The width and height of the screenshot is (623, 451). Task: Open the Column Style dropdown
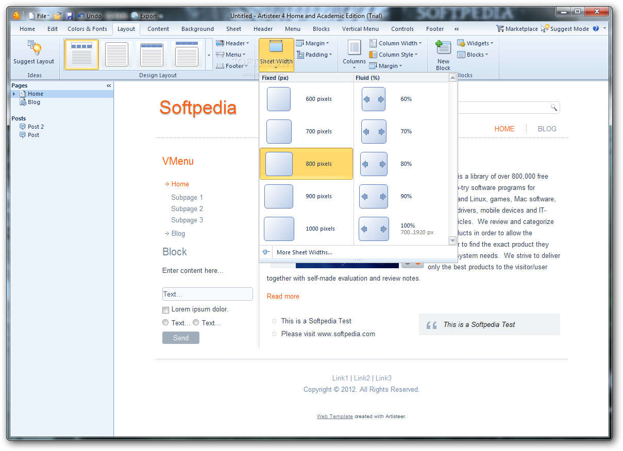(x=394, y=55)
